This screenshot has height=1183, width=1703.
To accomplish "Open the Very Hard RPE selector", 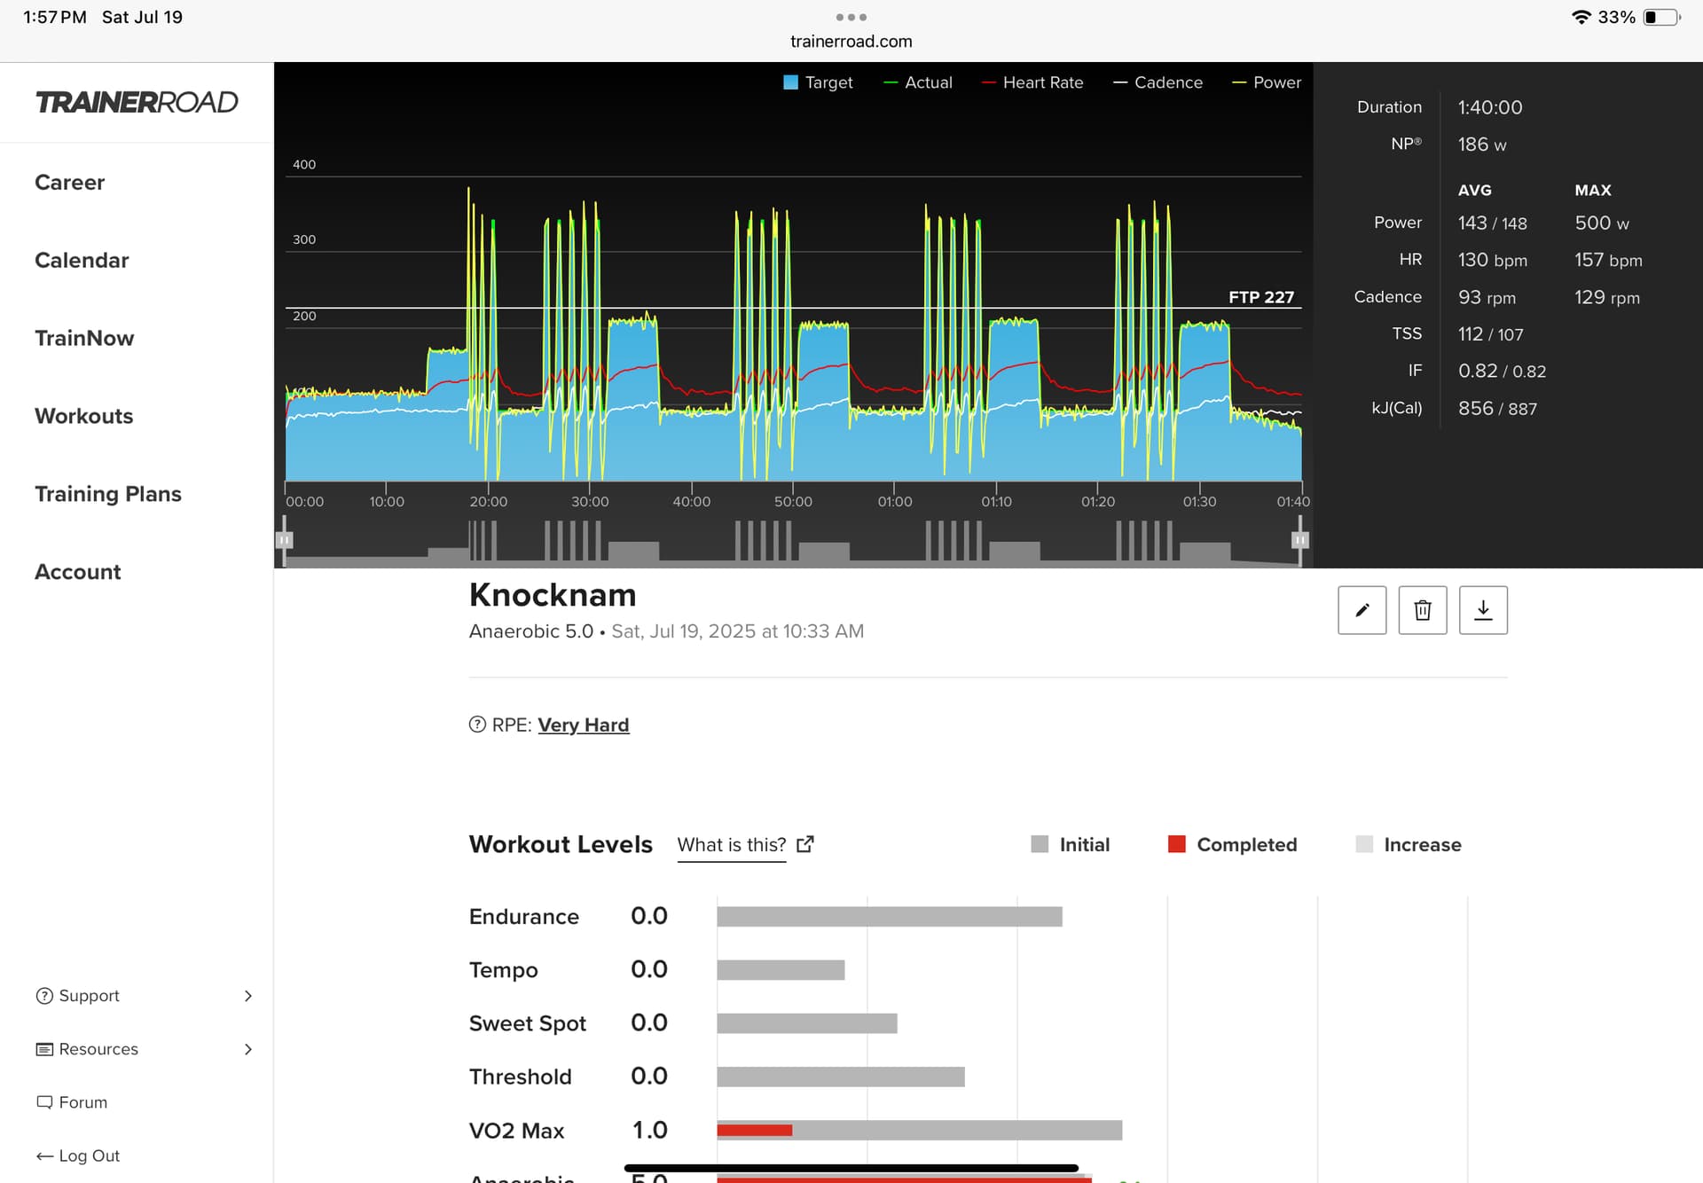I will [583, 725].
